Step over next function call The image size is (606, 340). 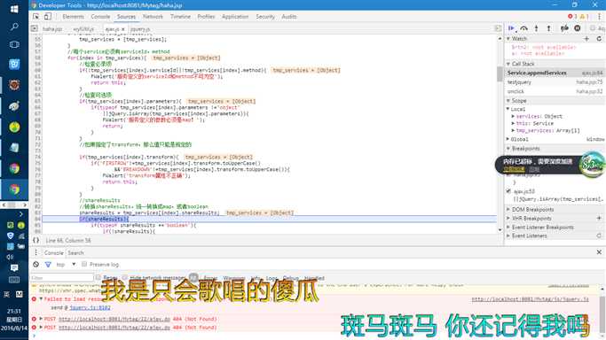click(524, 28)
